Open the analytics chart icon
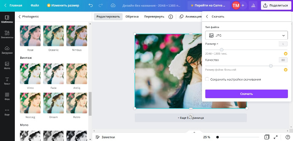The image size is (293, 141). pos(253,5)
